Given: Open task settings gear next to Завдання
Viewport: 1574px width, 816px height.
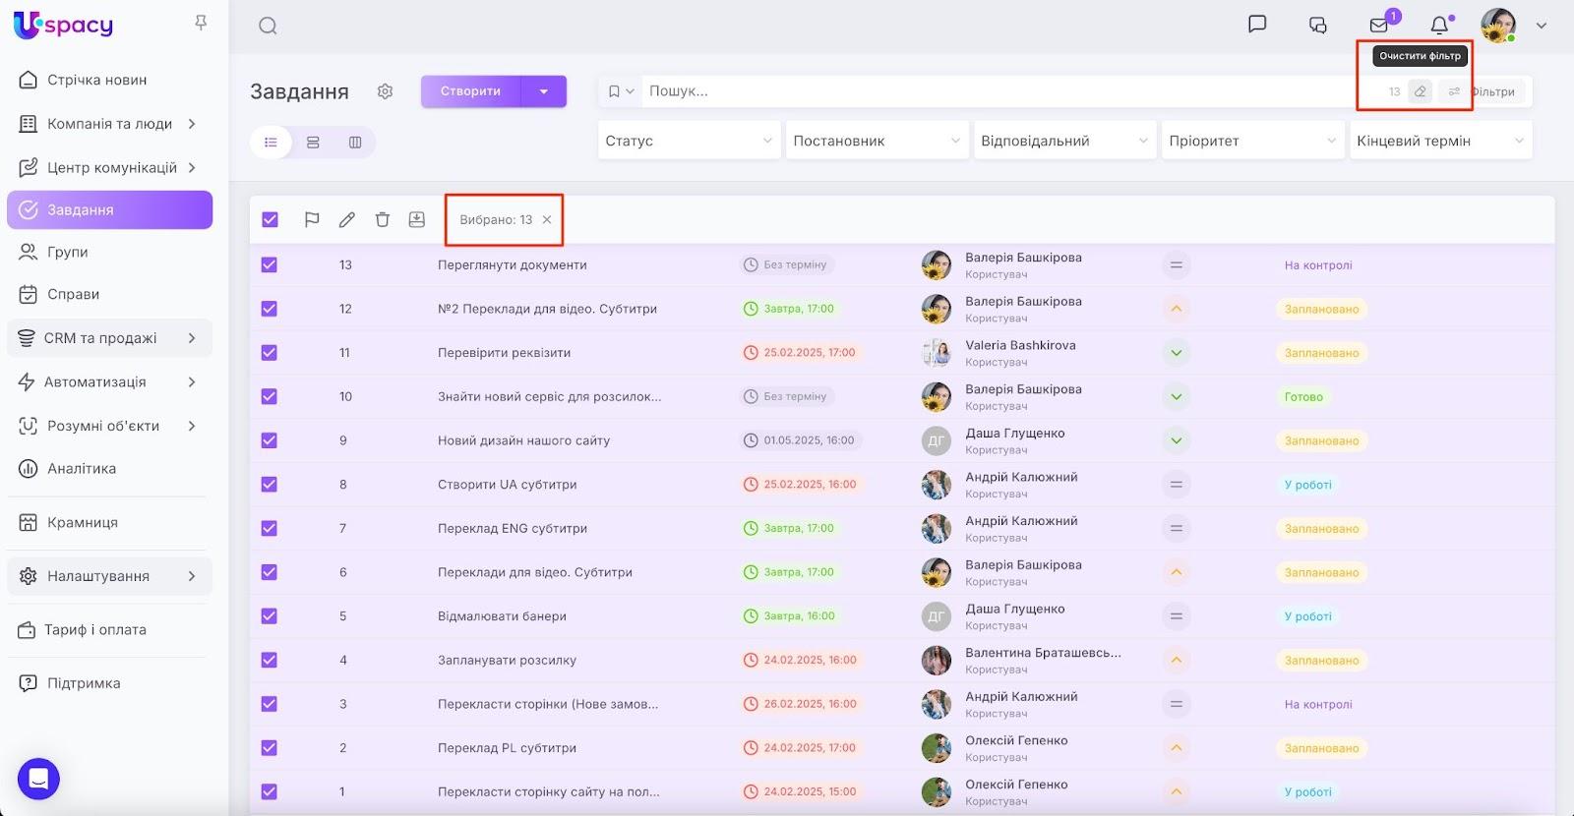Looking at the screenshot, I should click(x=385, y=91).
